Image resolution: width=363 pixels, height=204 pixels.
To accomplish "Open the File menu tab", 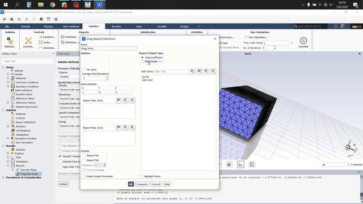I will 7,27.
